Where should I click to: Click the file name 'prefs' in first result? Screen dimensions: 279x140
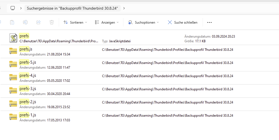coord(24,36)
